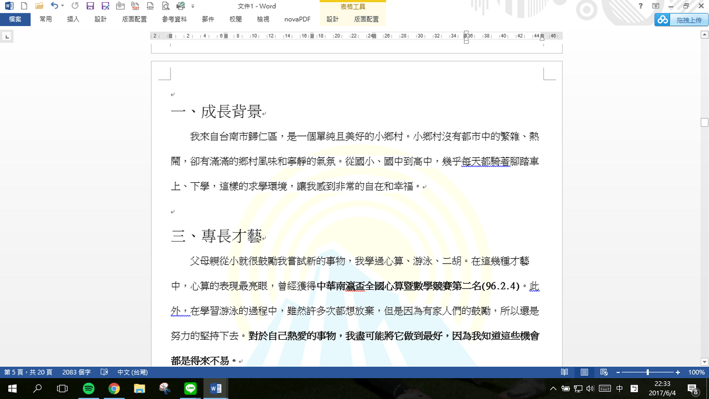The height and width of the screenshot is (399, 709).
Task: Save the document with the purple disk icon
Action: click(x=90, y=6)
